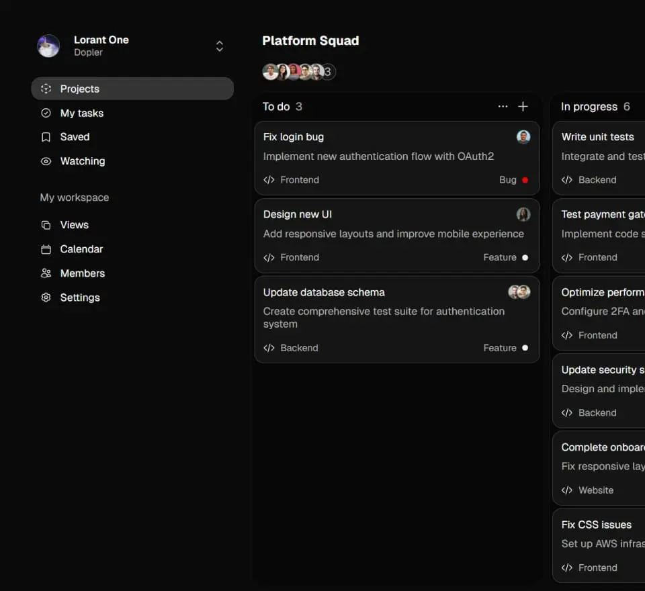Open the My workspace section header
Screen dimensions: 645x591
click(x=75, y=197)
